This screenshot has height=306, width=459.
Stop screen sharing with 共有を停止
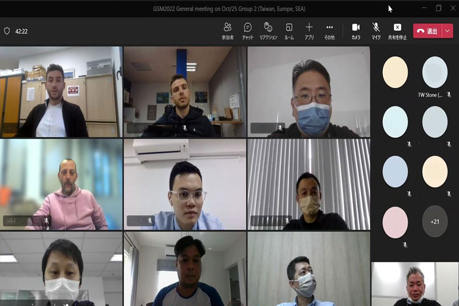point(397,31)
